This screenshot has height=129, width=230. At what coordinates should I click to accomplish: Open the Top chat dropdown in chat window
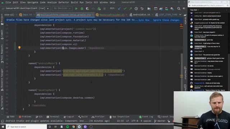194,10
